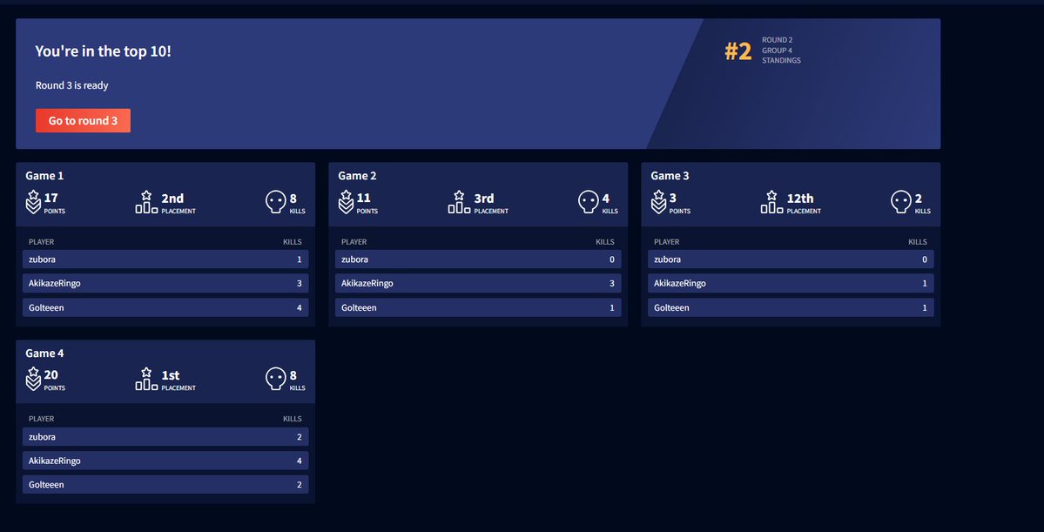Select zubora row in Game 2
The width and height of the screenshot is (1044, 532).
[x=478, y=259]
